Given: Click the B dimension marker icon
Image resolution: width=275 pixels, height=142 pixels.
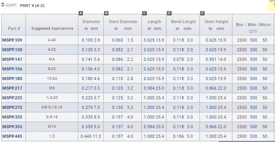Looking at the screenshot, I should [106, 13].
